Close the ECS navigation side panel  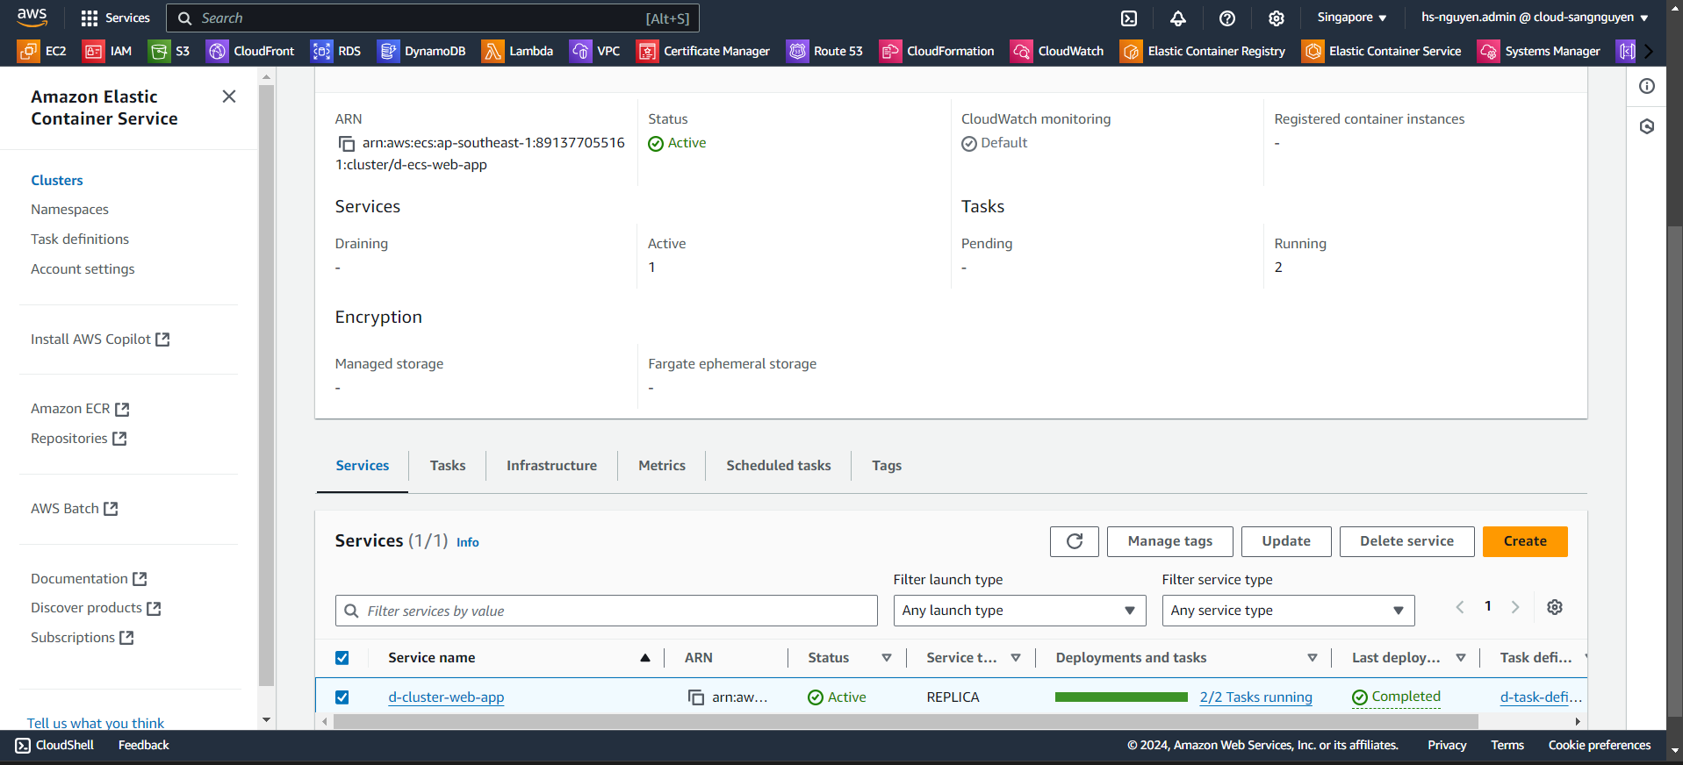229,97
